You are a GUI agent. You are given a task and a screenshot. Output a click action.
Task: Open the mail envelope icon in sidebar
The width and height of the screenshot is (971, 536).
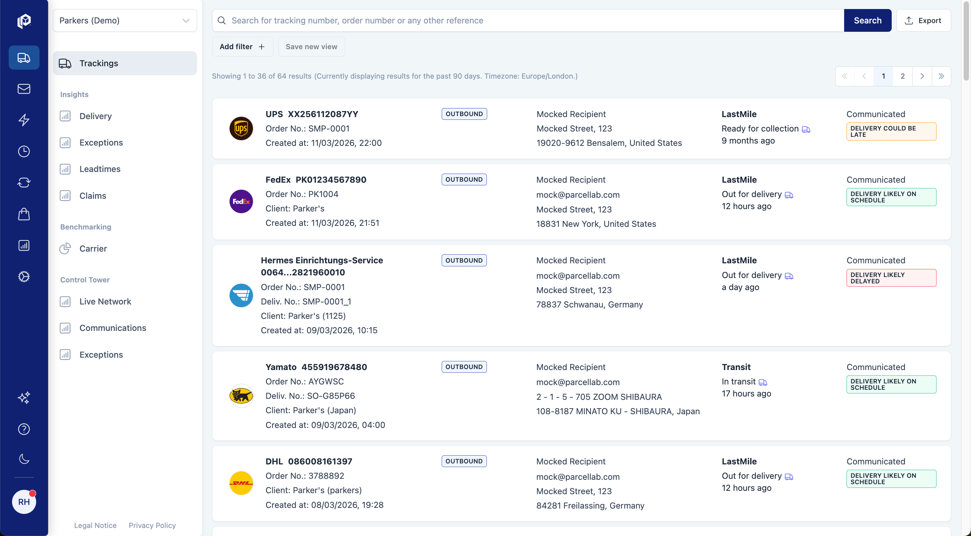(x=24, y=89)
